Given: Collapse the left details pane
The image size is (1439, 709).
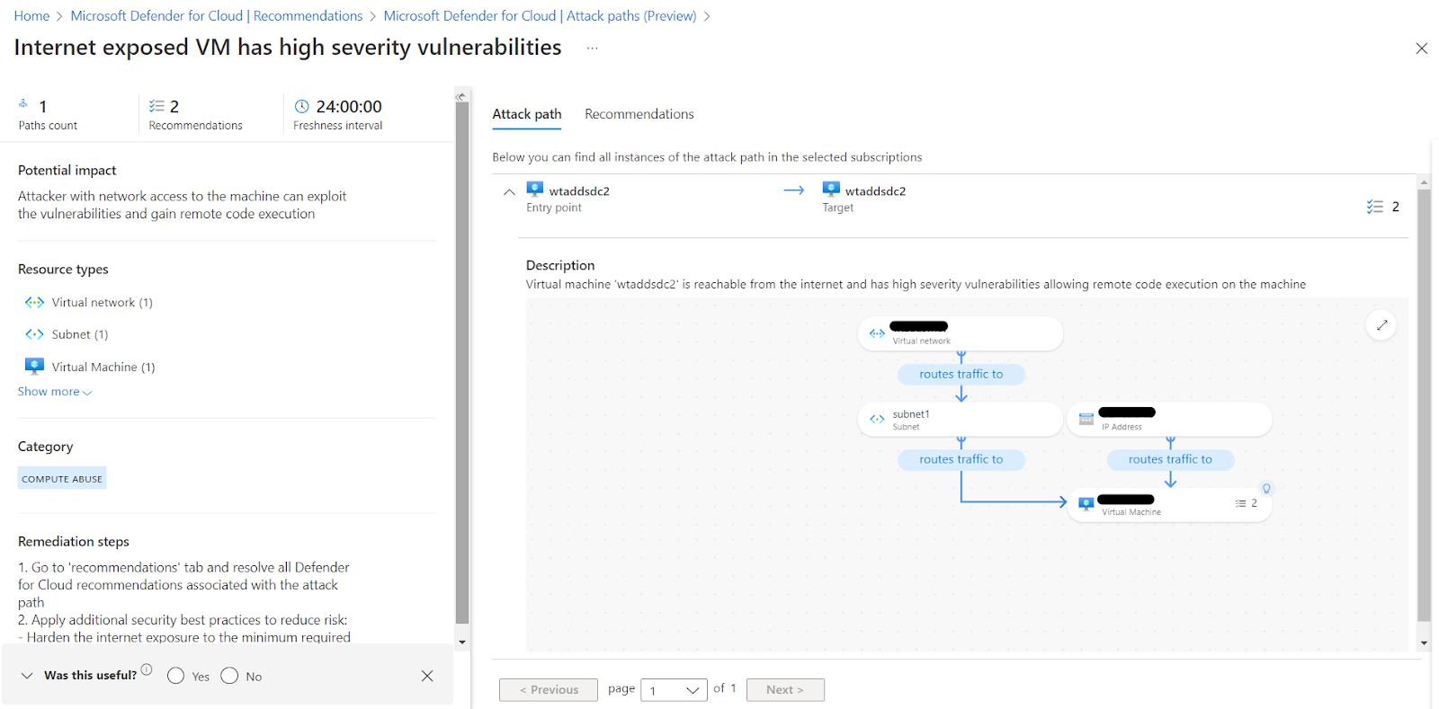Looking at the screenshot, I should point(461,96).
